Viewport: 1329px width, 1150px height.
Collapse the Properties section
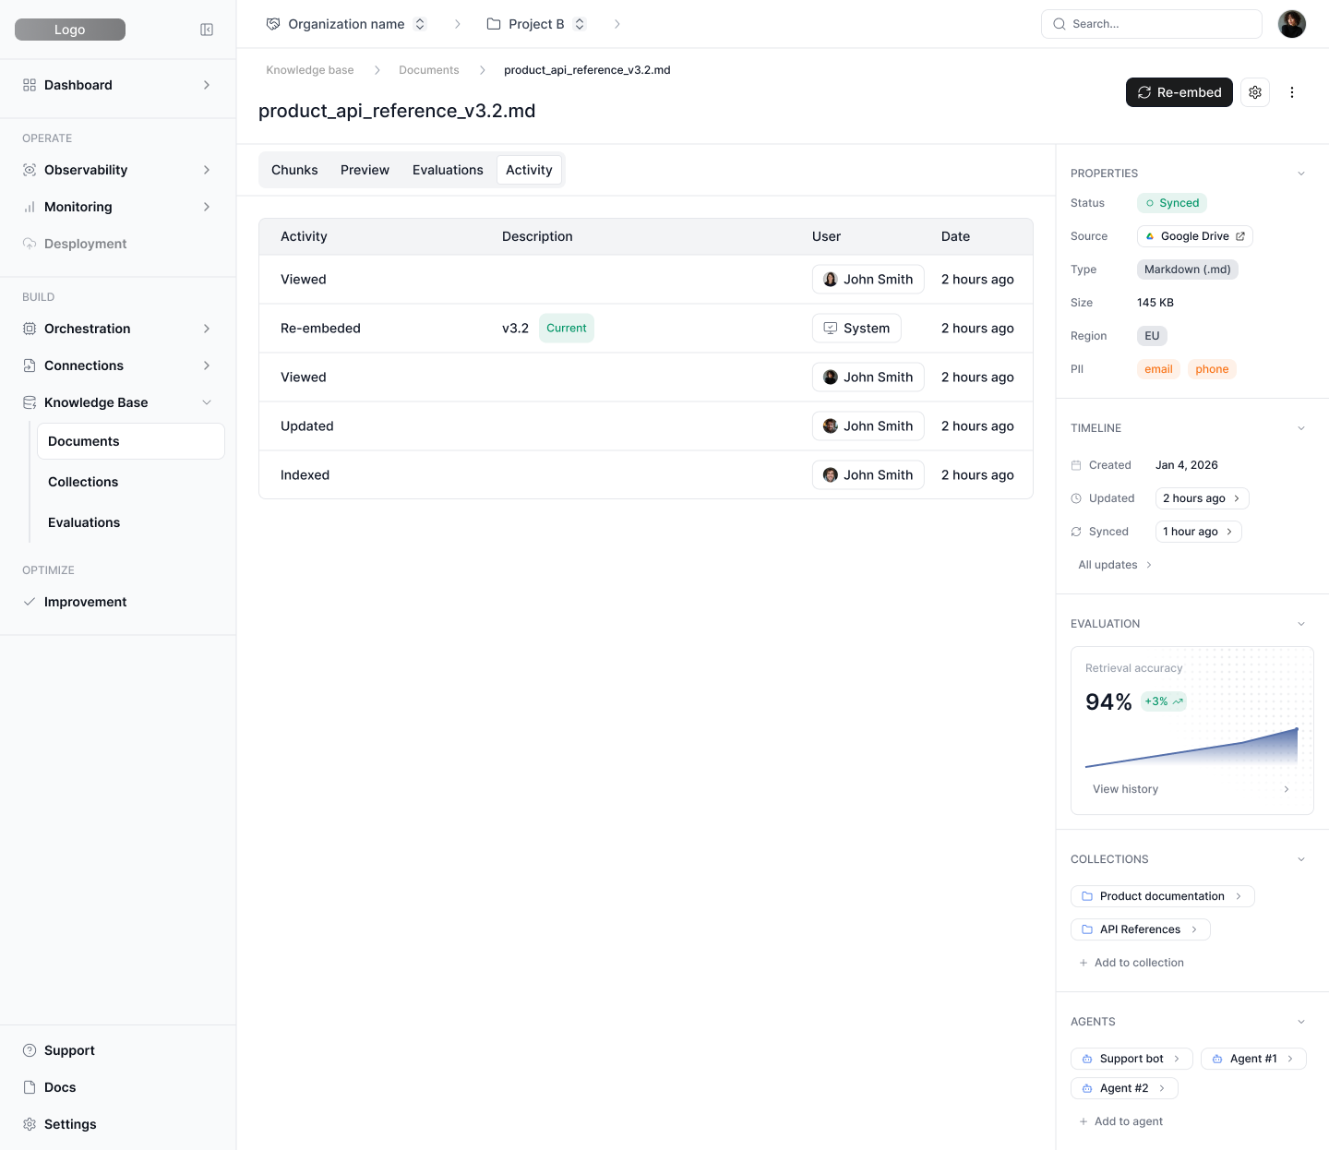click(1301, 174)
